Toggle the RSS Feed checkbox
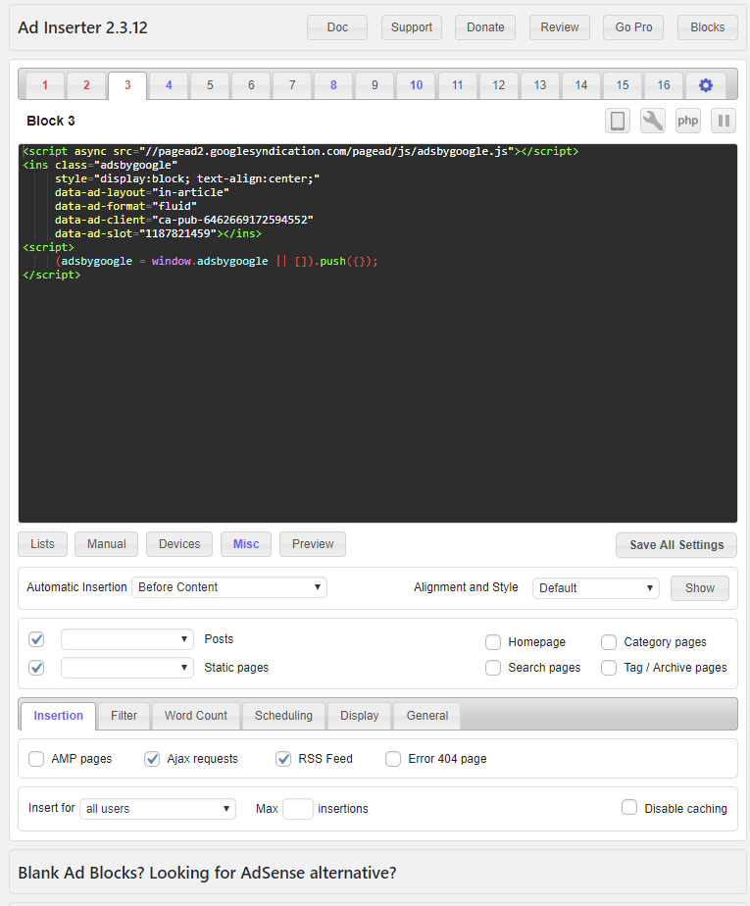 [x=283, y=759]
